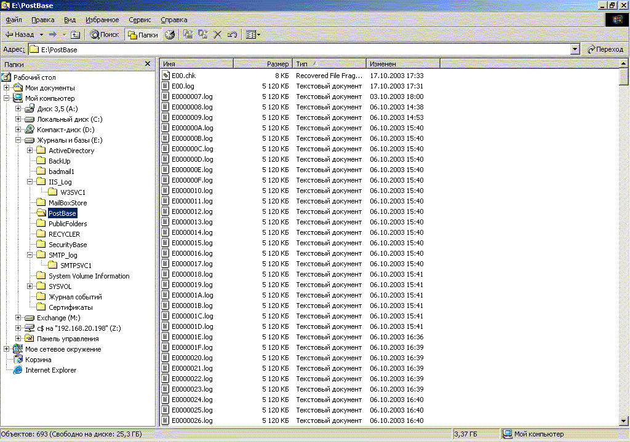630x442 pixels.
Task: Click the Переход go button
Action: tap(605, 49)
